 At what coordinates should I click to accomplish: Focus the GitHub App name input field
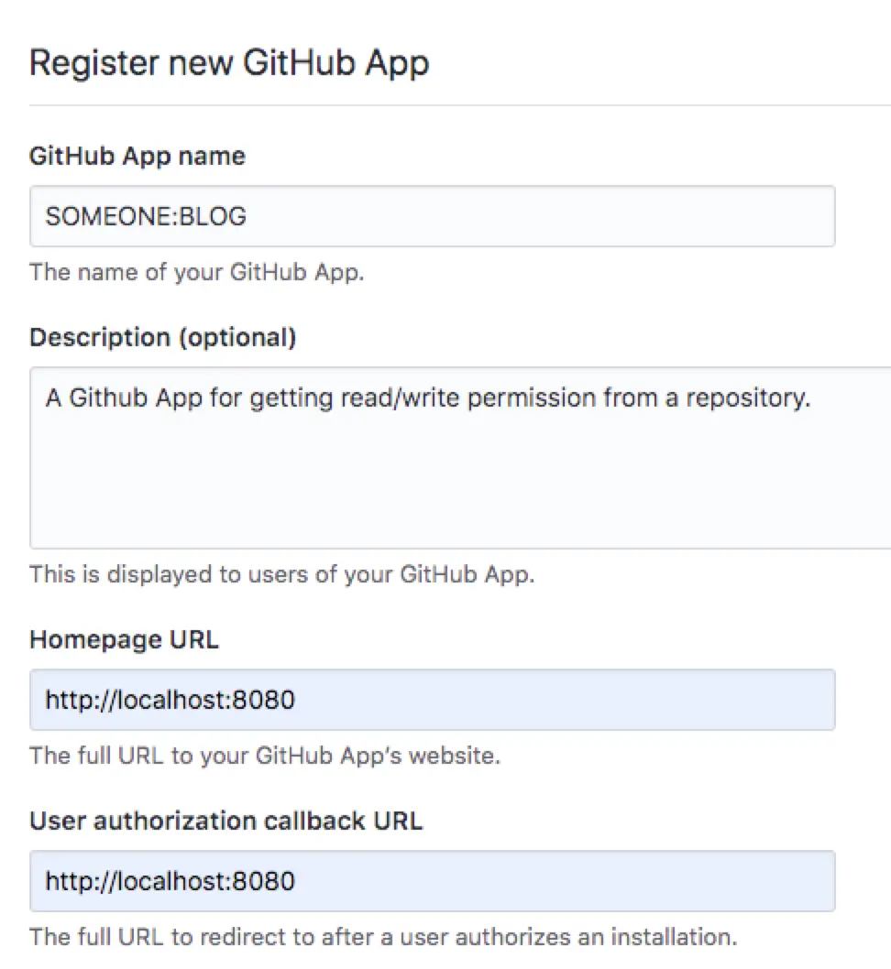[x=550, y=216]
